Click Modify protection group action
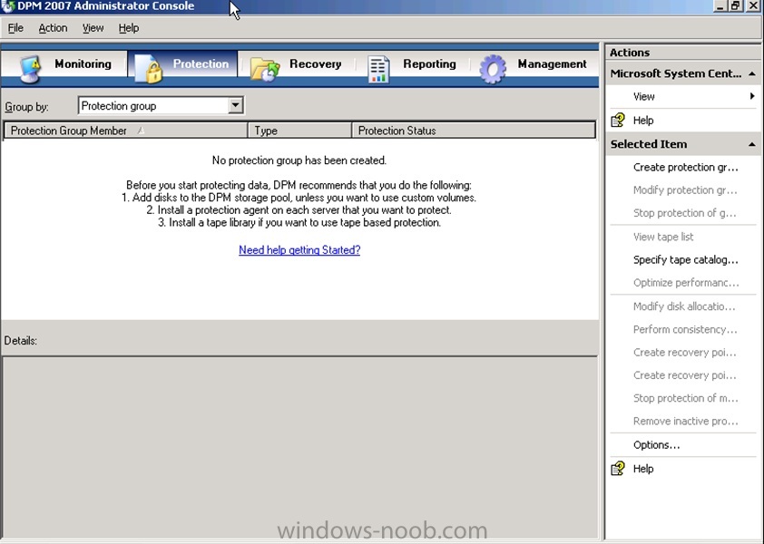The width and height of the screenshot is (764, 544). point(685,189)
